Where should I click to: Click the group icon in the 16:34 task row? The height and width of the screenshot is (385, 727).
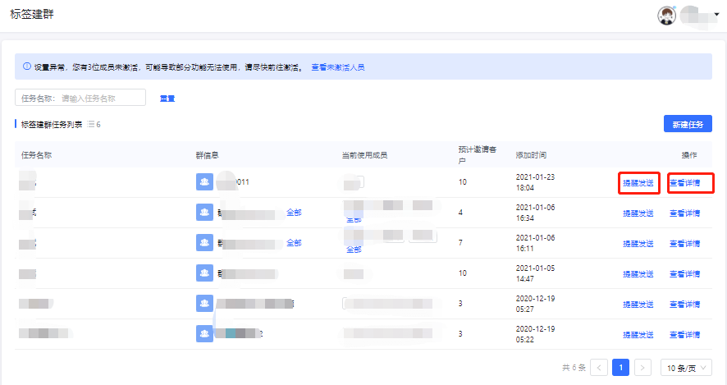[x=204, y=213]
